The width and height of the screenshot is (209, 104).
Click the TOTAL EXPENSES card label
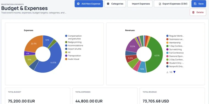coord(83,92)
